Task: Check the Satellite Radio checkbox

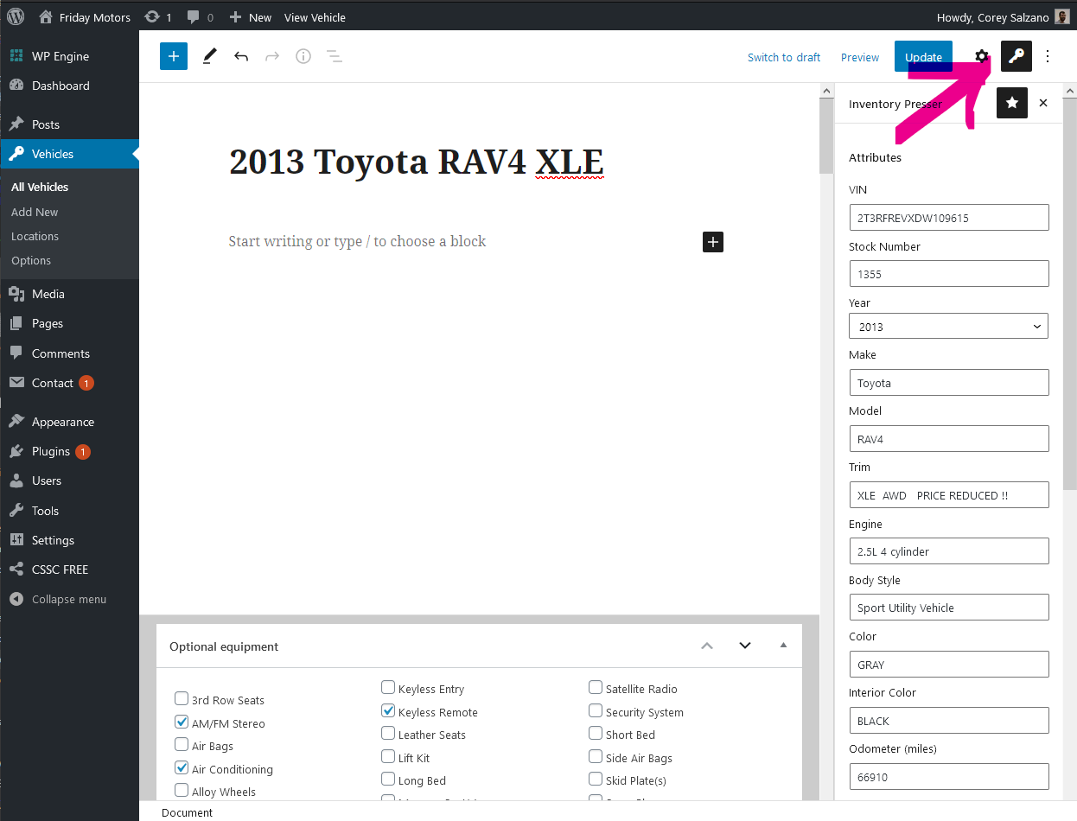Action: coord(596,687)
